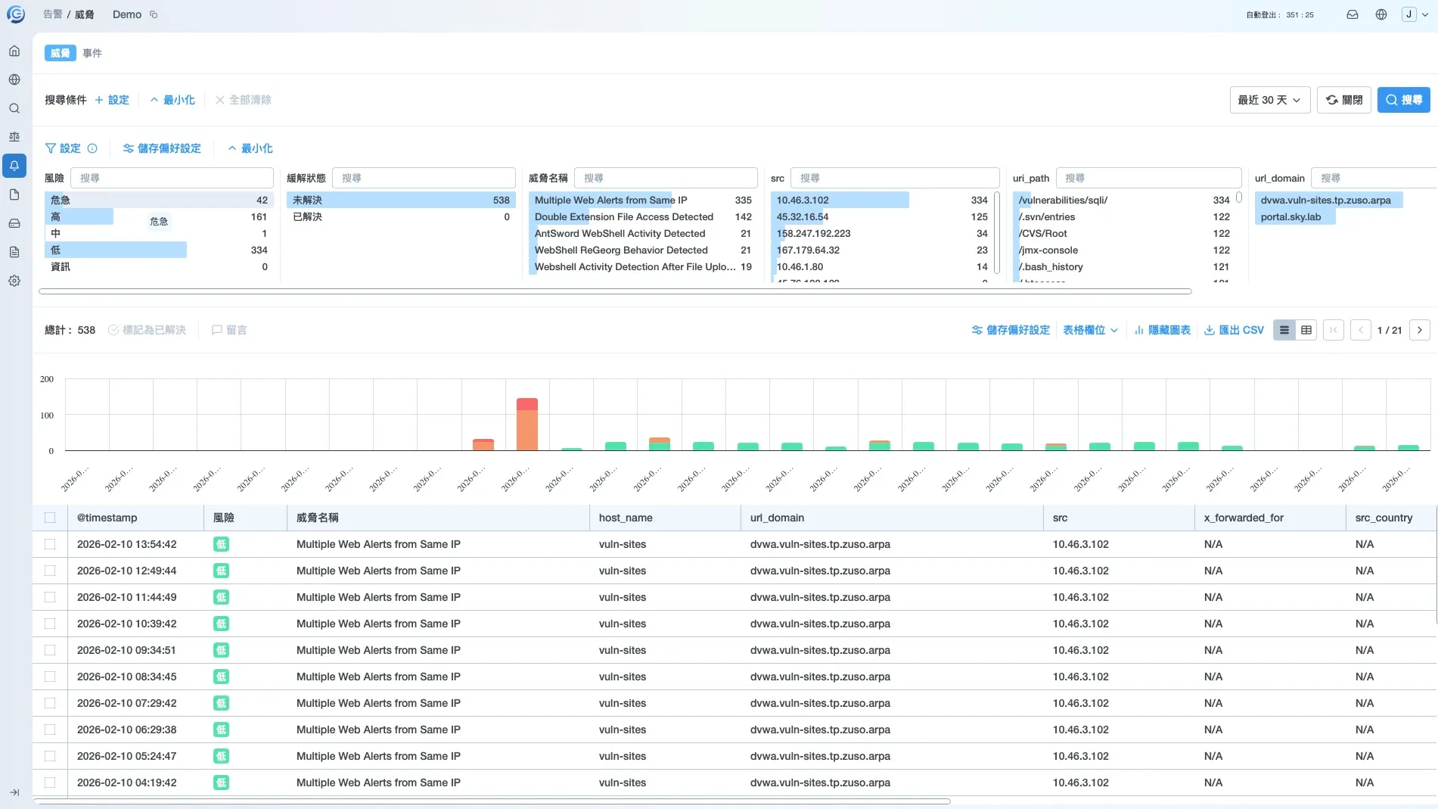Check the row 2026-02-10 08:34:45

click(50, 677)
